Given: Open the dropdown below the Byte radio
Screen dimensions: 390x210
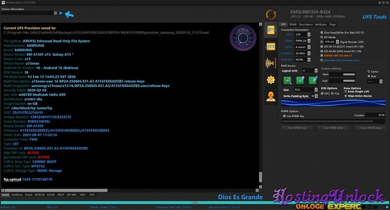Looking at the screenshot, I should click(x=381, y=81).
